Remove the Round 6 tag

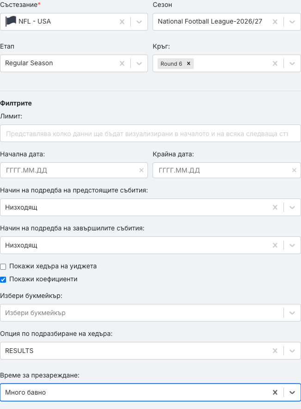coord(189,63)
